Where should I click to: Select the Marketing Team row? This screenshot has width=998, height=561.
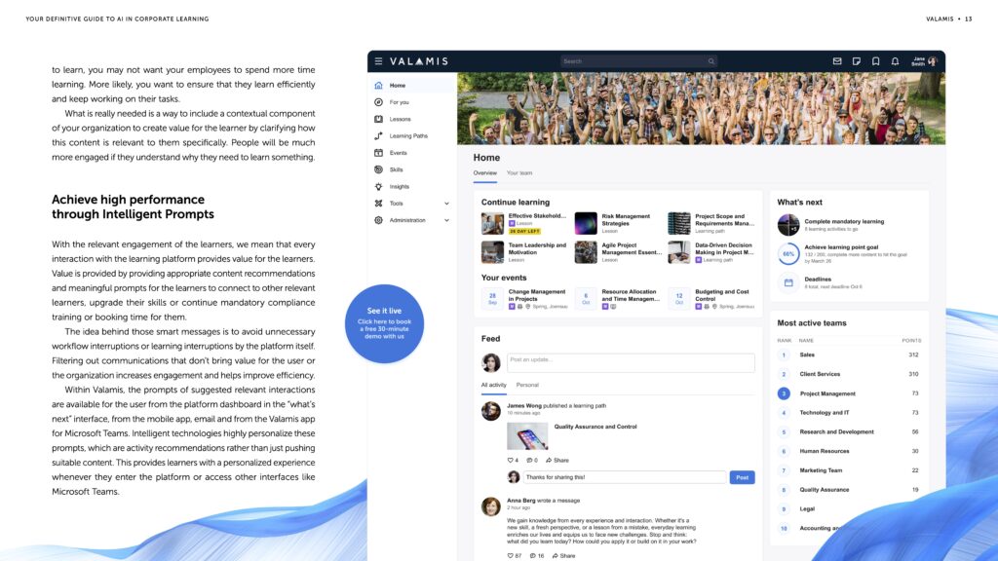849,470
